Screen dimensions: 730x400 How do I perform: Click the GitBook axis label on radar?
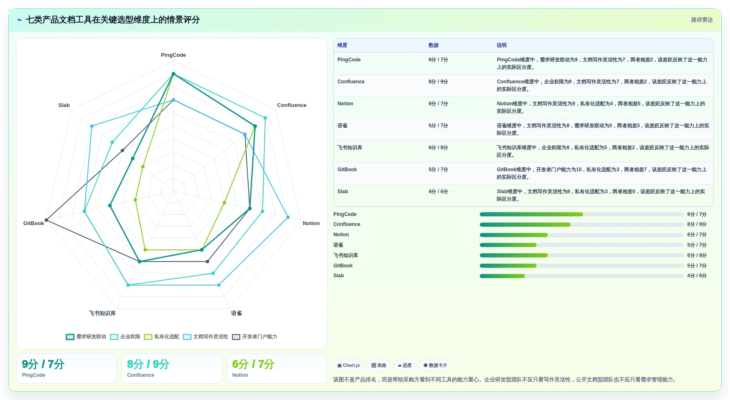tap(34, 223)
